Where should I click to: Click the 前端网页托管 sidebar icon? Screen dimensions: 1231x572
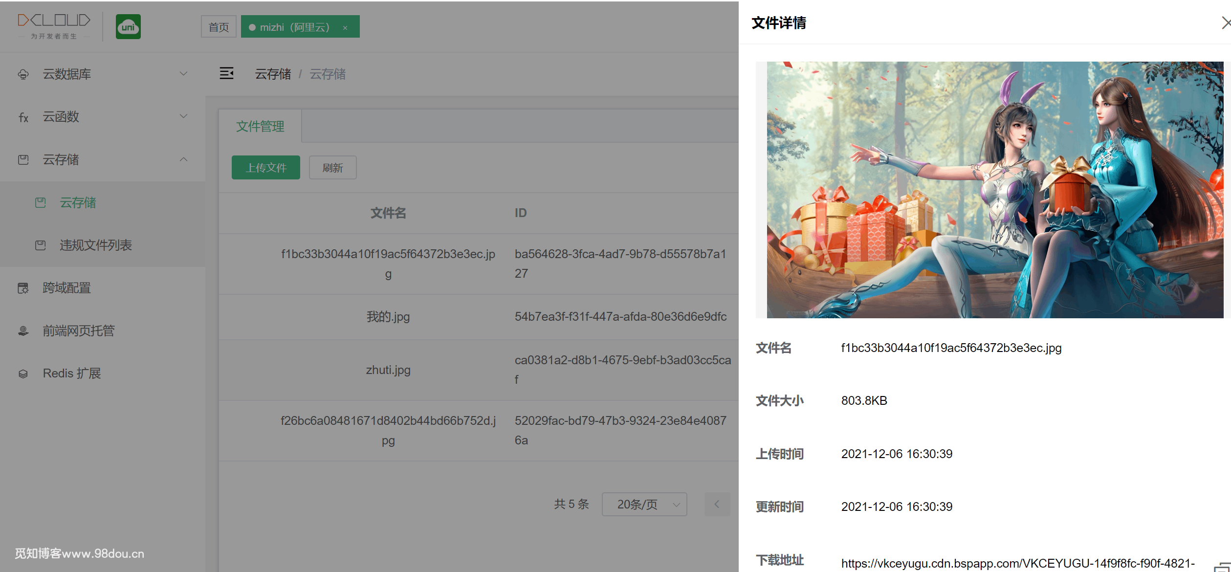tap(23, 331)
